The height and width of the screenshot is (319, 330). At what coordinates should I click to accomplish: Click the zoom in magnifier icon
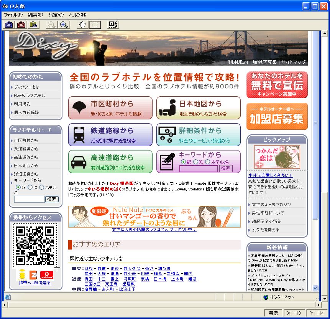click(64, 25)
